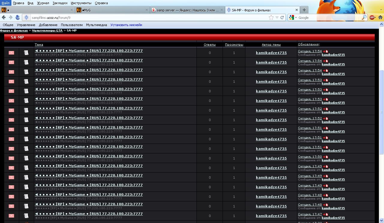Viewport: 384px width, 223px height.
Task: Open the topic author kamikadze4735 in the 17:50 row
Action: [271, 158]
